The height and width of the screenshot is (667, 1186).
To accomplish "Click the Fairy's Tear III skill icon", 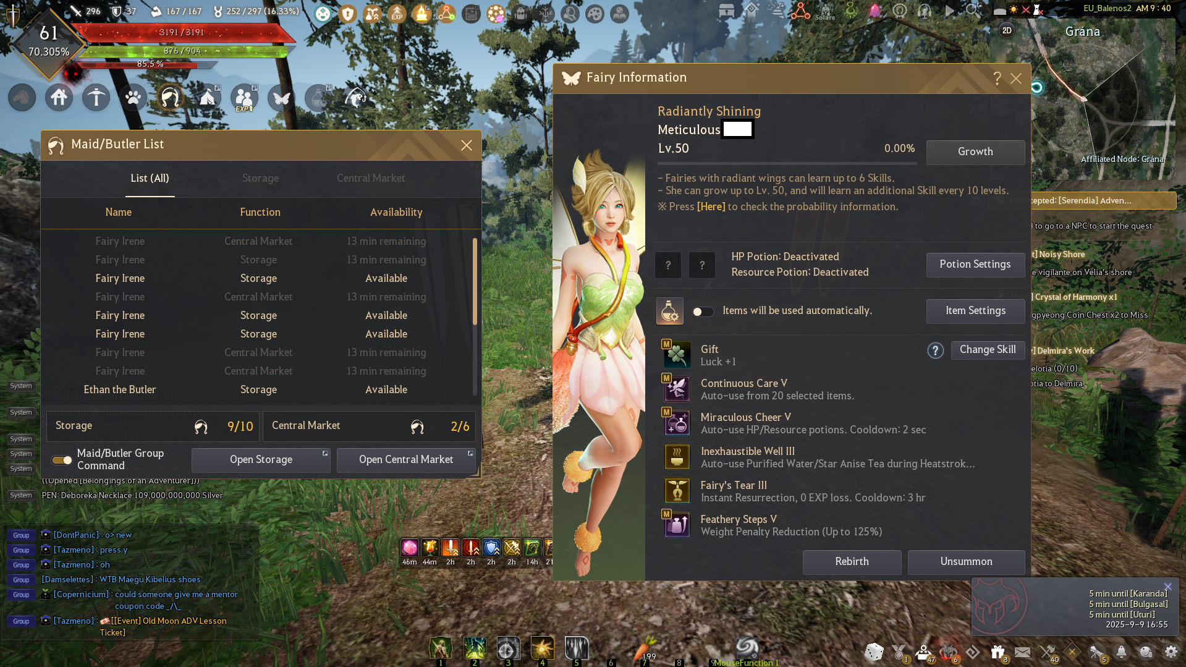I will (x=677, y=491).
